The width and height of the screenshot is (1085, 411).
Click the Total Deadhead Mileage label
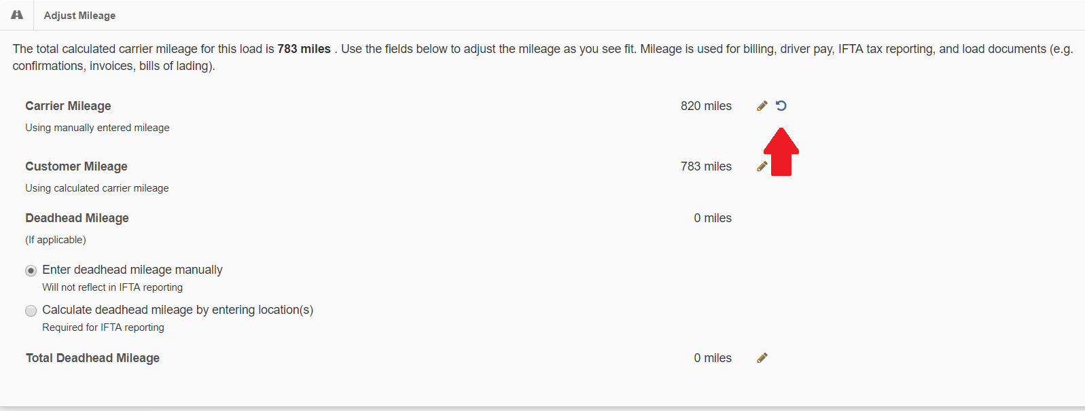click(92, 358)
